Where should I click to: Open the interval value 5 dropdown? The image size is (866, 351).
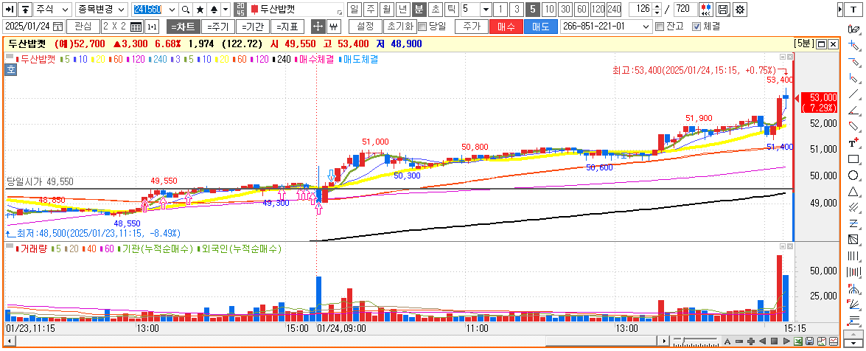click(485, 10)
